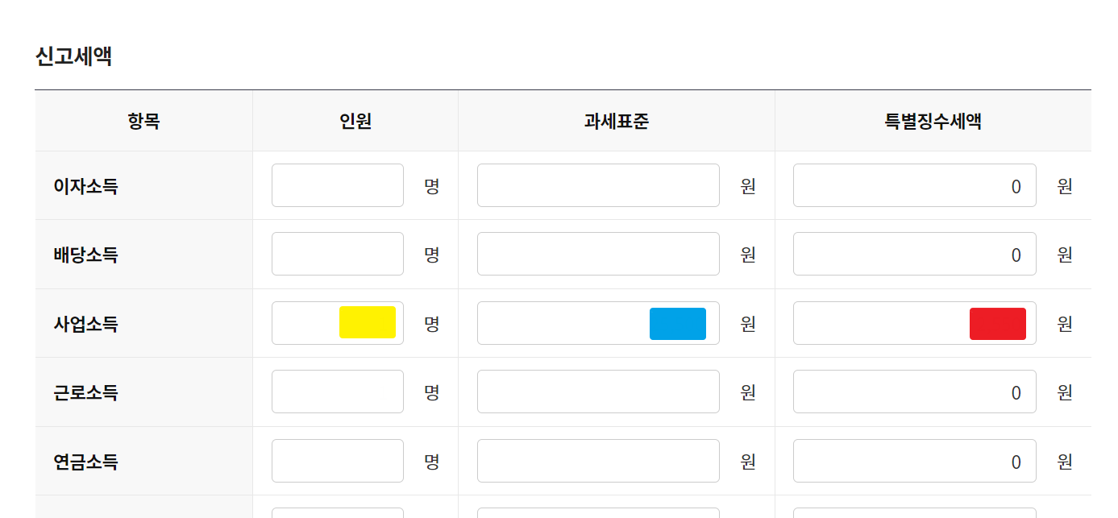
Task: Select the 인원 input field for 근로소득
Action: [337, 391]
